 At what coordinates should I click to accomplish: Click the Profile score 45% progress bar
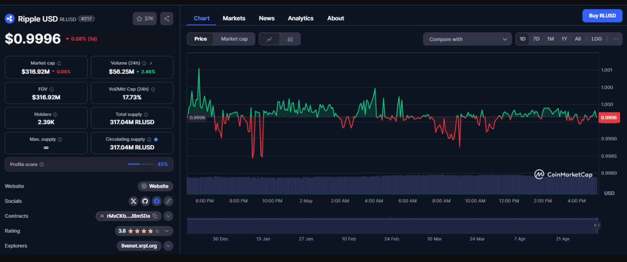141,165
